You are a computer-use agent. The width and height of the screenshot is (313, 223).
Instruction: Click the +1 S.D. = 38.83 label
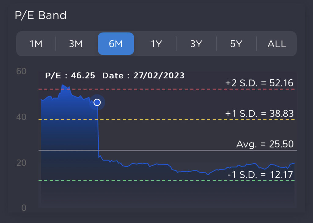click(x=259, y=114)
